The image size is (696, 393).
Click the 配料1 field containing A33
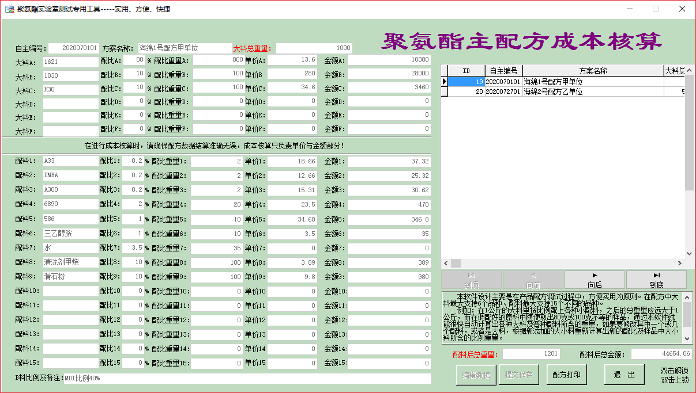(x=70, y=162)
